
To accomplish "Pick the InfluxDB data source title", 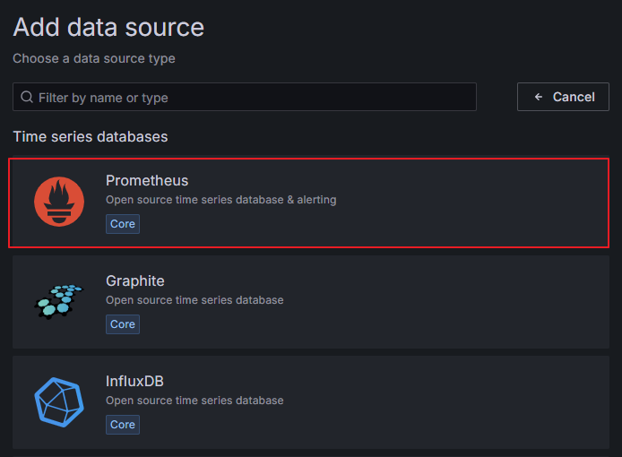I will pos(134,381).
